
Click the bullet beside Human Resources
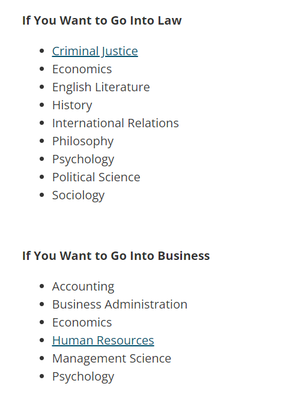point(42,340)
